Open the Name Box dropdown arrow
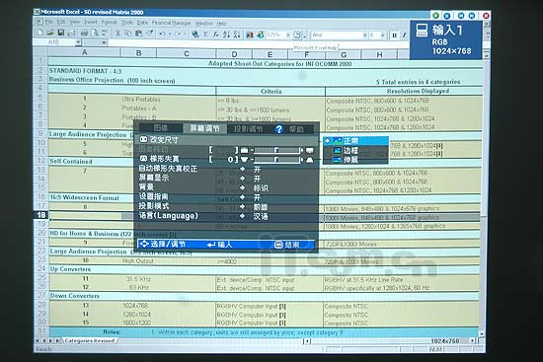 pyautogui.click(x=78, y=42)
